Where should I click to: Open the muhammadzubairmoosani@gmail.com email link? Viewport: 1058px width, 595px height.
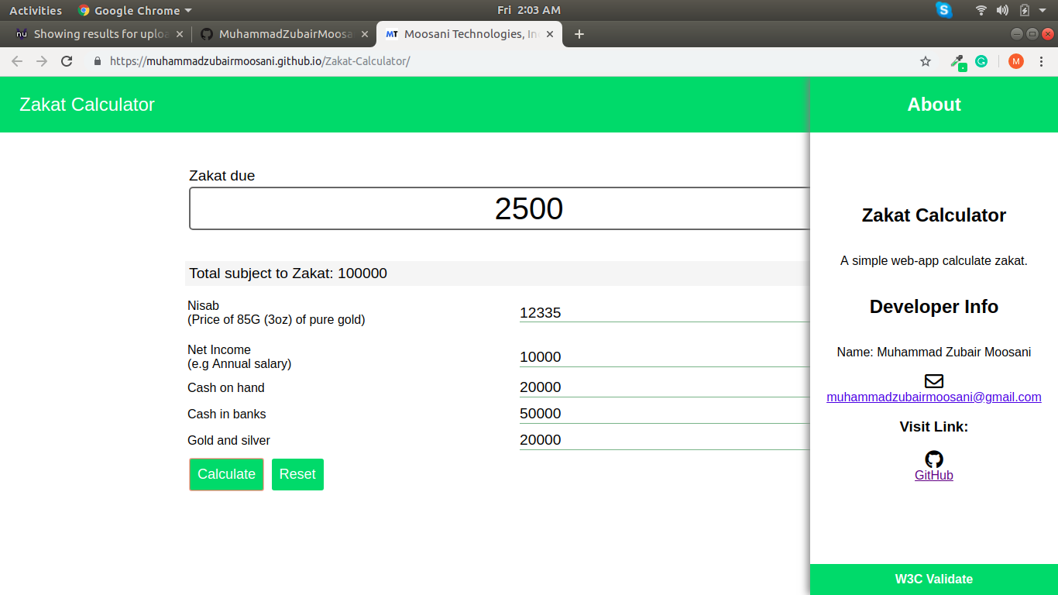tap(933, 397)
